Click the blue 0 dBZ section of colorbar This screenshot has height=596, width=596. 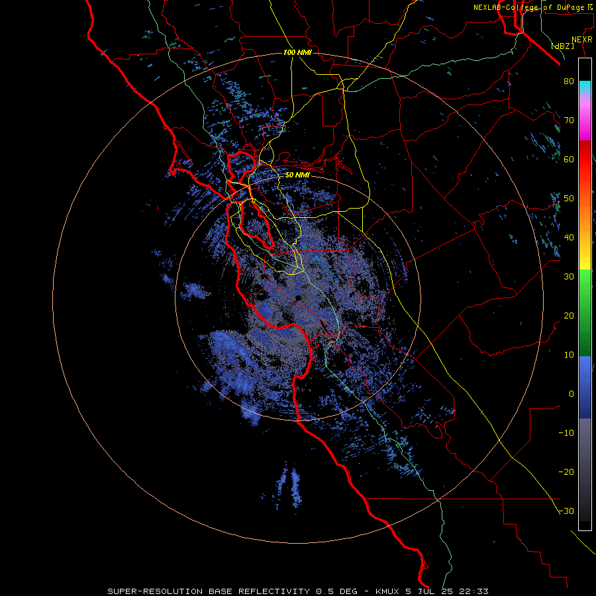coord(585,387)
